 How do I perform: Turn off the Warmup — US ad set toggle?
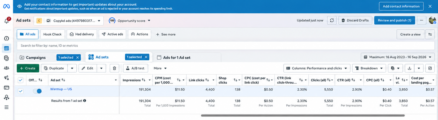[x=37, y=91]
